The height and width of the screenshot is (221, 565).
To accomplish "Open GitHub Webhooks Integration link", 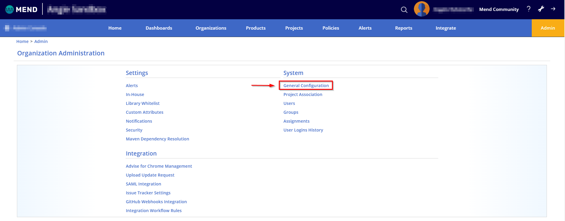I will 156,202.
